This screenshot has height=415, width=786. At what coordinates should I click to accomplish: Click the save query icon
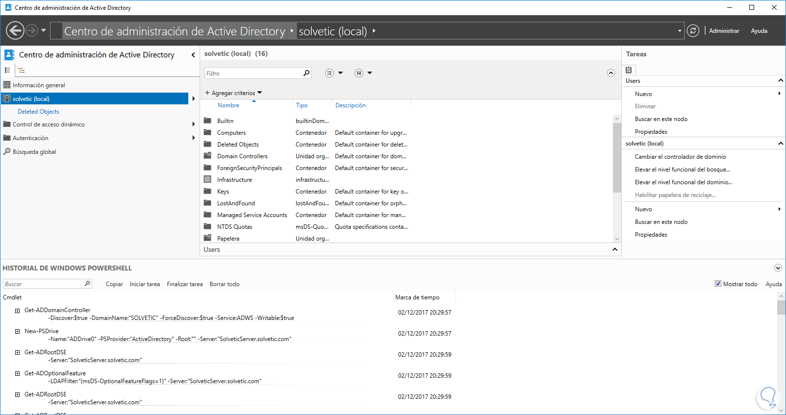[359, 73]
